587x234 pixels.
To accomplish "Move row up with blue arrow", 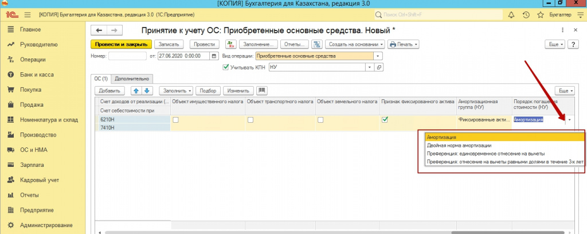I will point(136,91).
